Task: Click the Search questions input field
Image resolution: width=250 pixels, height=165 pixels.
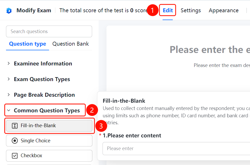Action: (49, 31)
